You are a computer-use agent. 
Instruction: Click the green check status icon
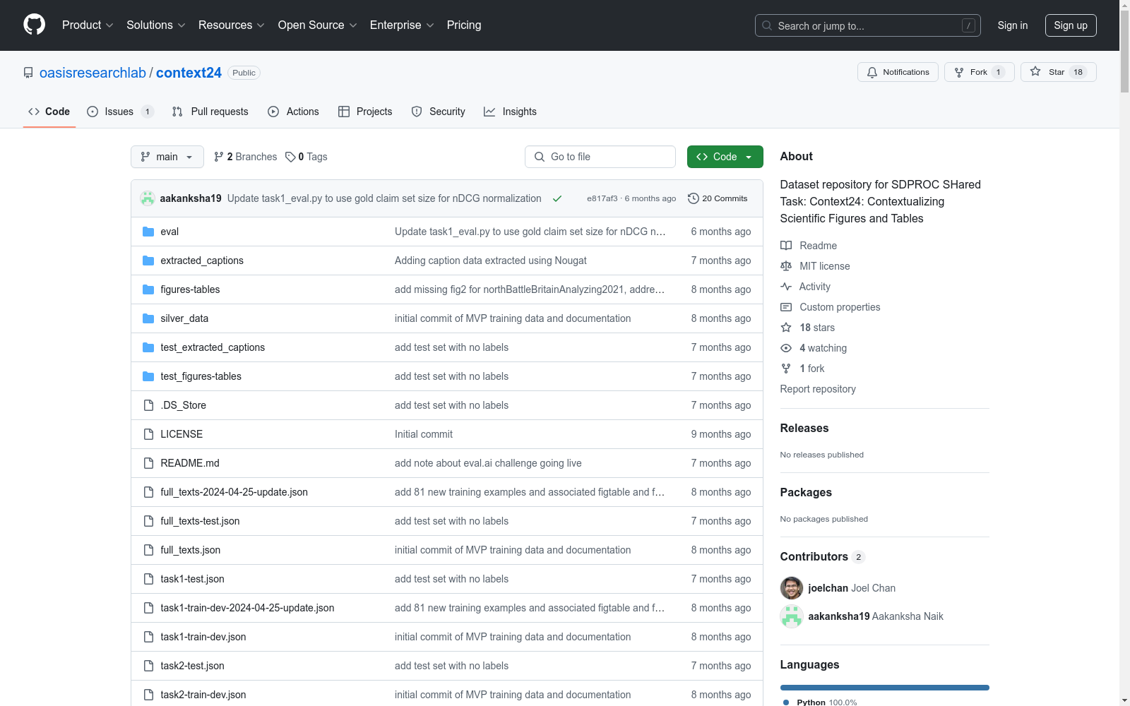pyautogui.click(x=557, y=198)
